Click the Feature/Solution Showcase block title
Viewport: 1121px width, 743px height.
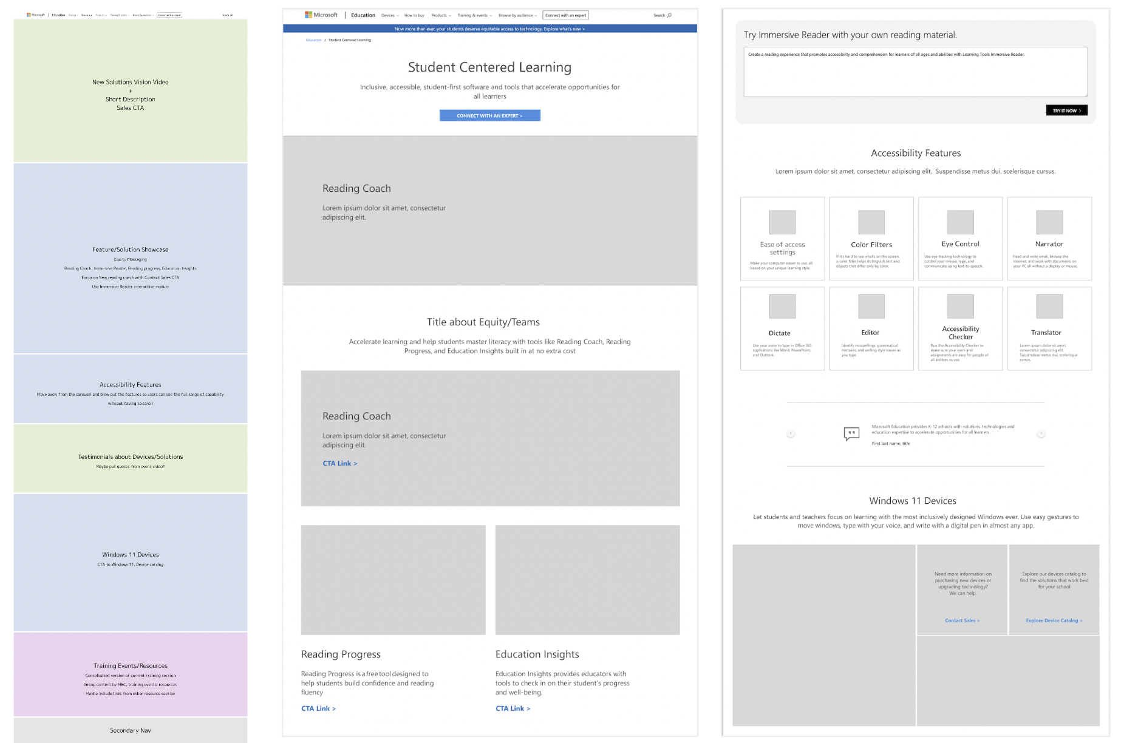131,249
